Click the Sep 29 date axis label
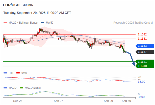 pos(108,101)
